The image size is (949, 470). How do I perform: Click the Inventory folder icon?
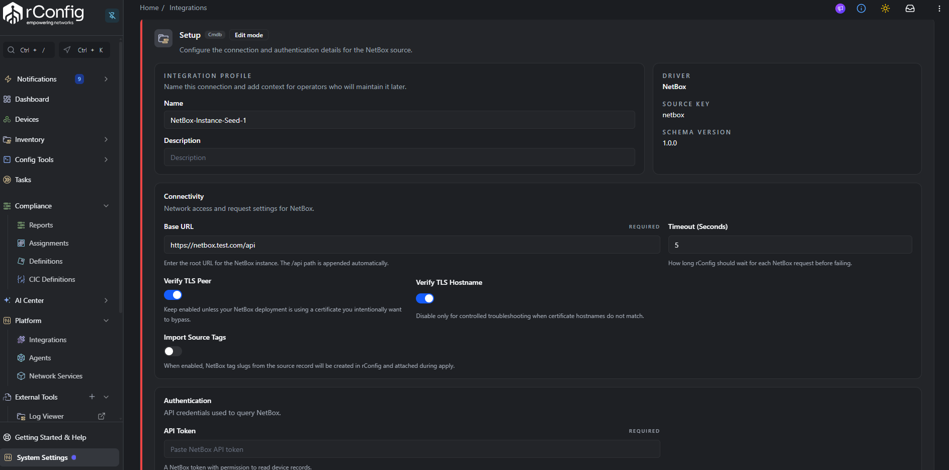[x=7, y=139]
